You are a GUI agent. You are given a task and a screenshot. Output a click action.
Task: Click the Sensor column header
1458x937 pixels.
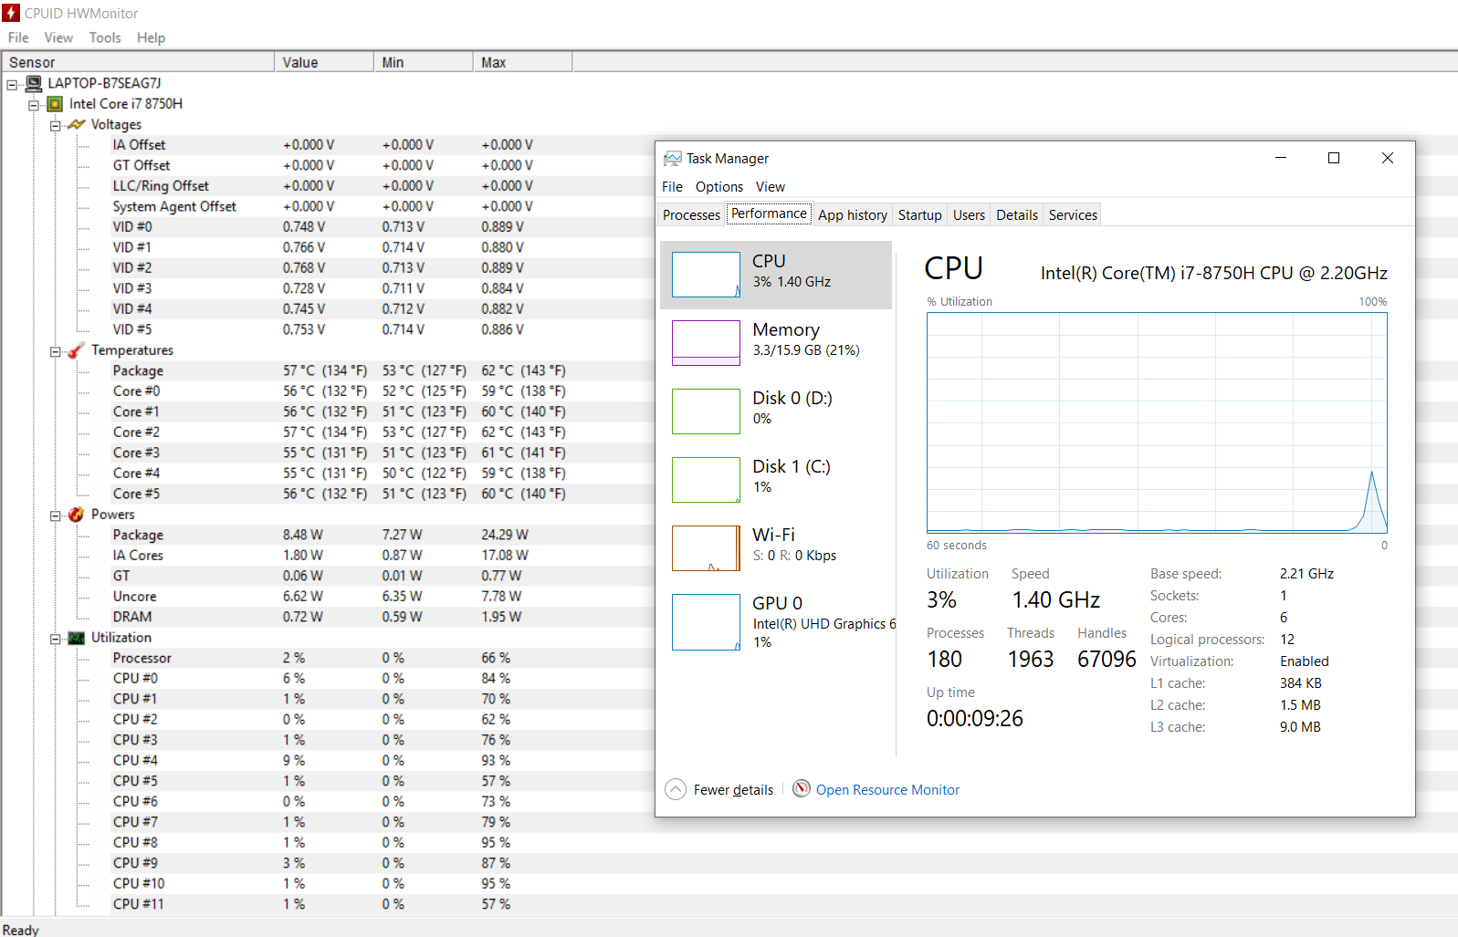click(x=138, y=62)
